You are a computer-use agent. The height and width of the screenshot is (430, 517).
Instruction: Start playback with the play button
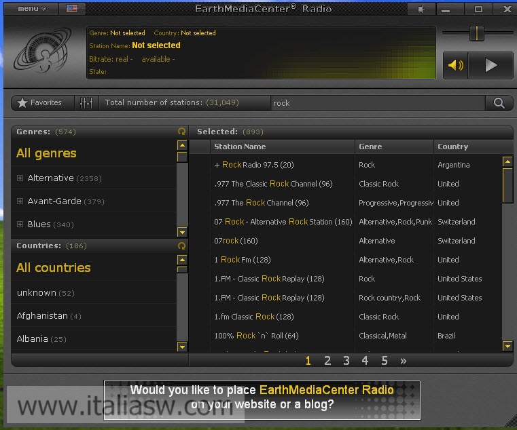tap(491, 65)
